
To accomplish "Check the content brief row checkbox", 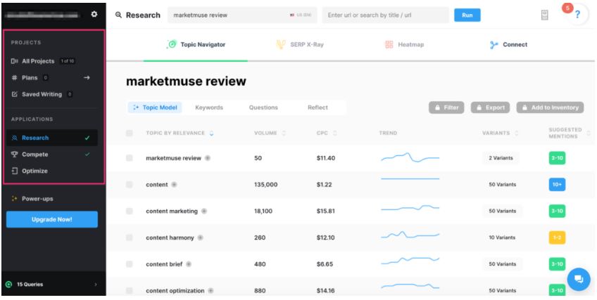I will point(130,264).
